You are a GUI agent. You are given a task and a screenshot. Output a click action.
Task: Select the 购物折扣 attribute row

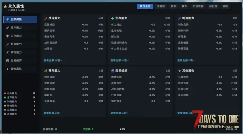[141, 77]
